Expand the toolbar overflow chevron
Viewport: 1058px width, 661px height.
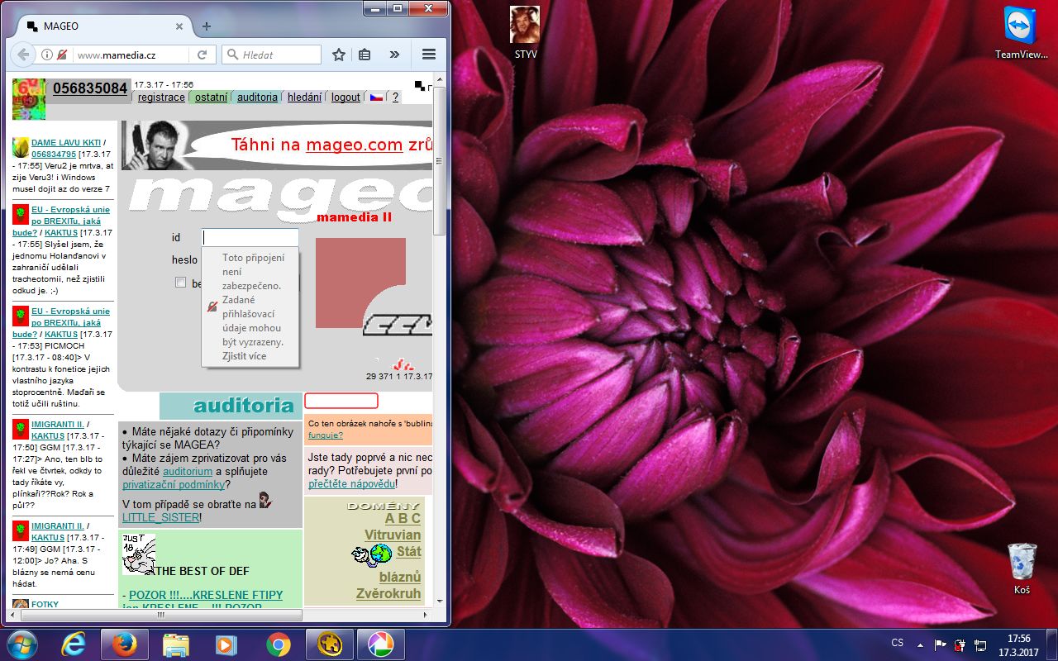coord(394,55)
